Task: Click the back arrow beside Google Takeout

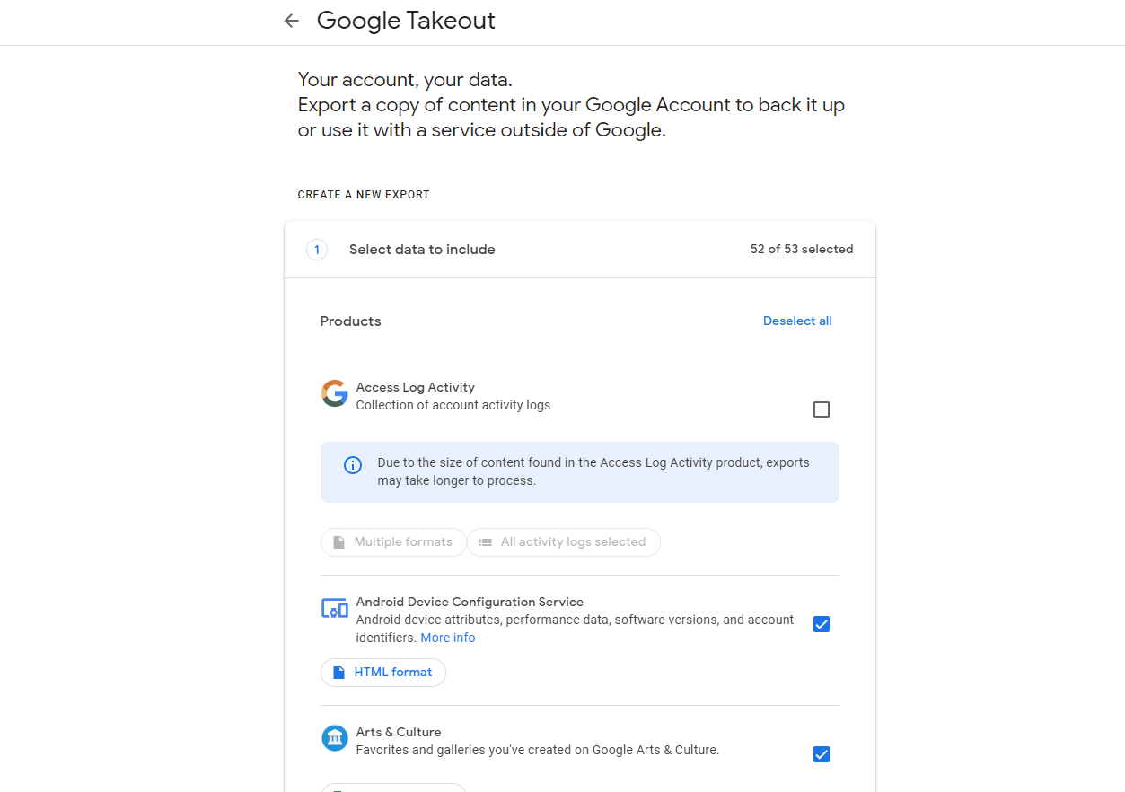Action: tap(291, 20)
